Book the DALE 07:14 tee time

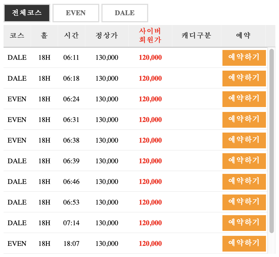244,223
